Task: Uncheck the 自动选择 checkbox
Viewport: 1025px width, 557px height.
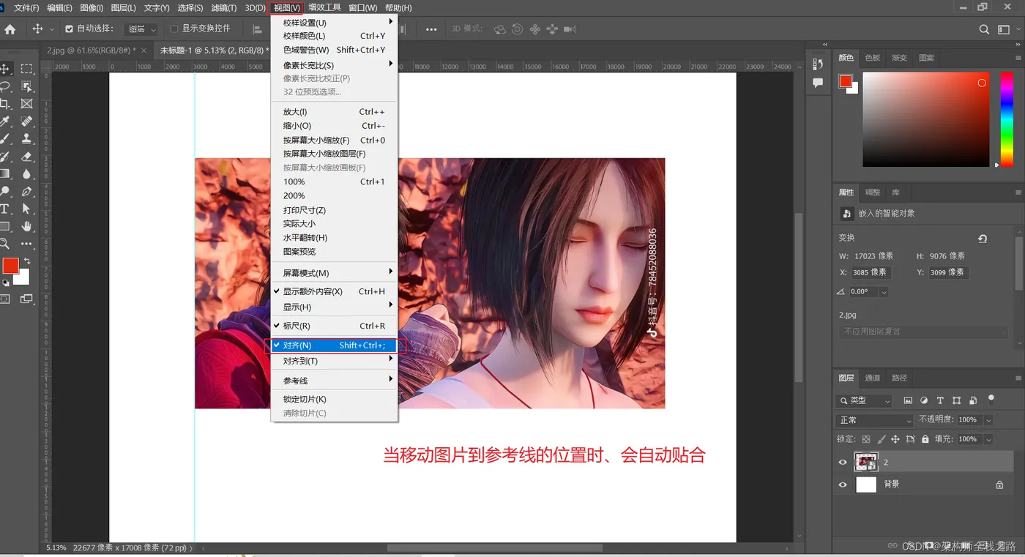Action: [x=69, y=29]
